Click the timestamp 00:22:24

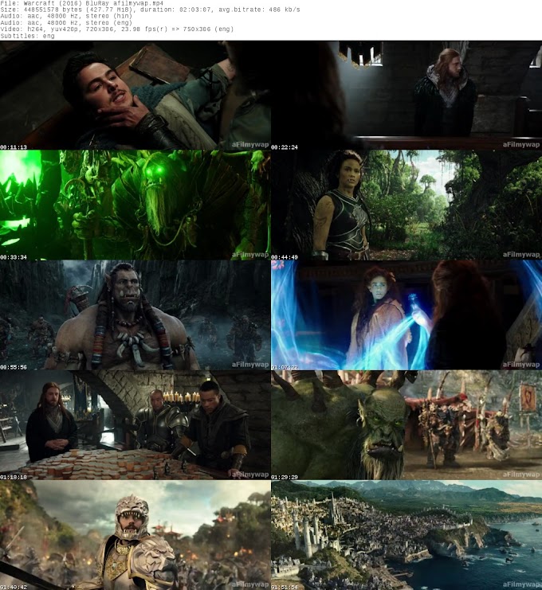285,147
